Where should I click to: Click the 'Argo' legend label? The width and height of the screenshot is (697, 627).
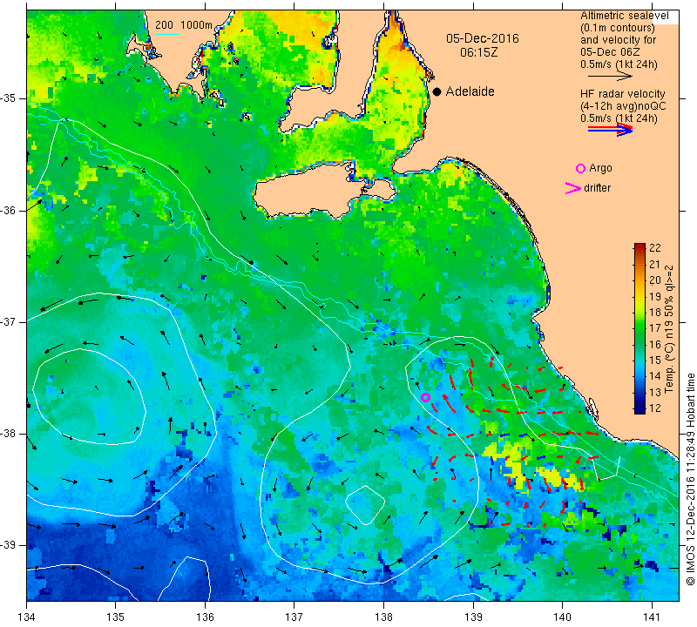click(600, 168)
